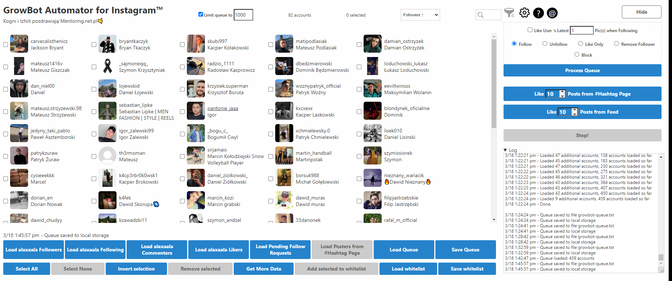
Task: Open the filter funnel icon
Action: point(509,13)
